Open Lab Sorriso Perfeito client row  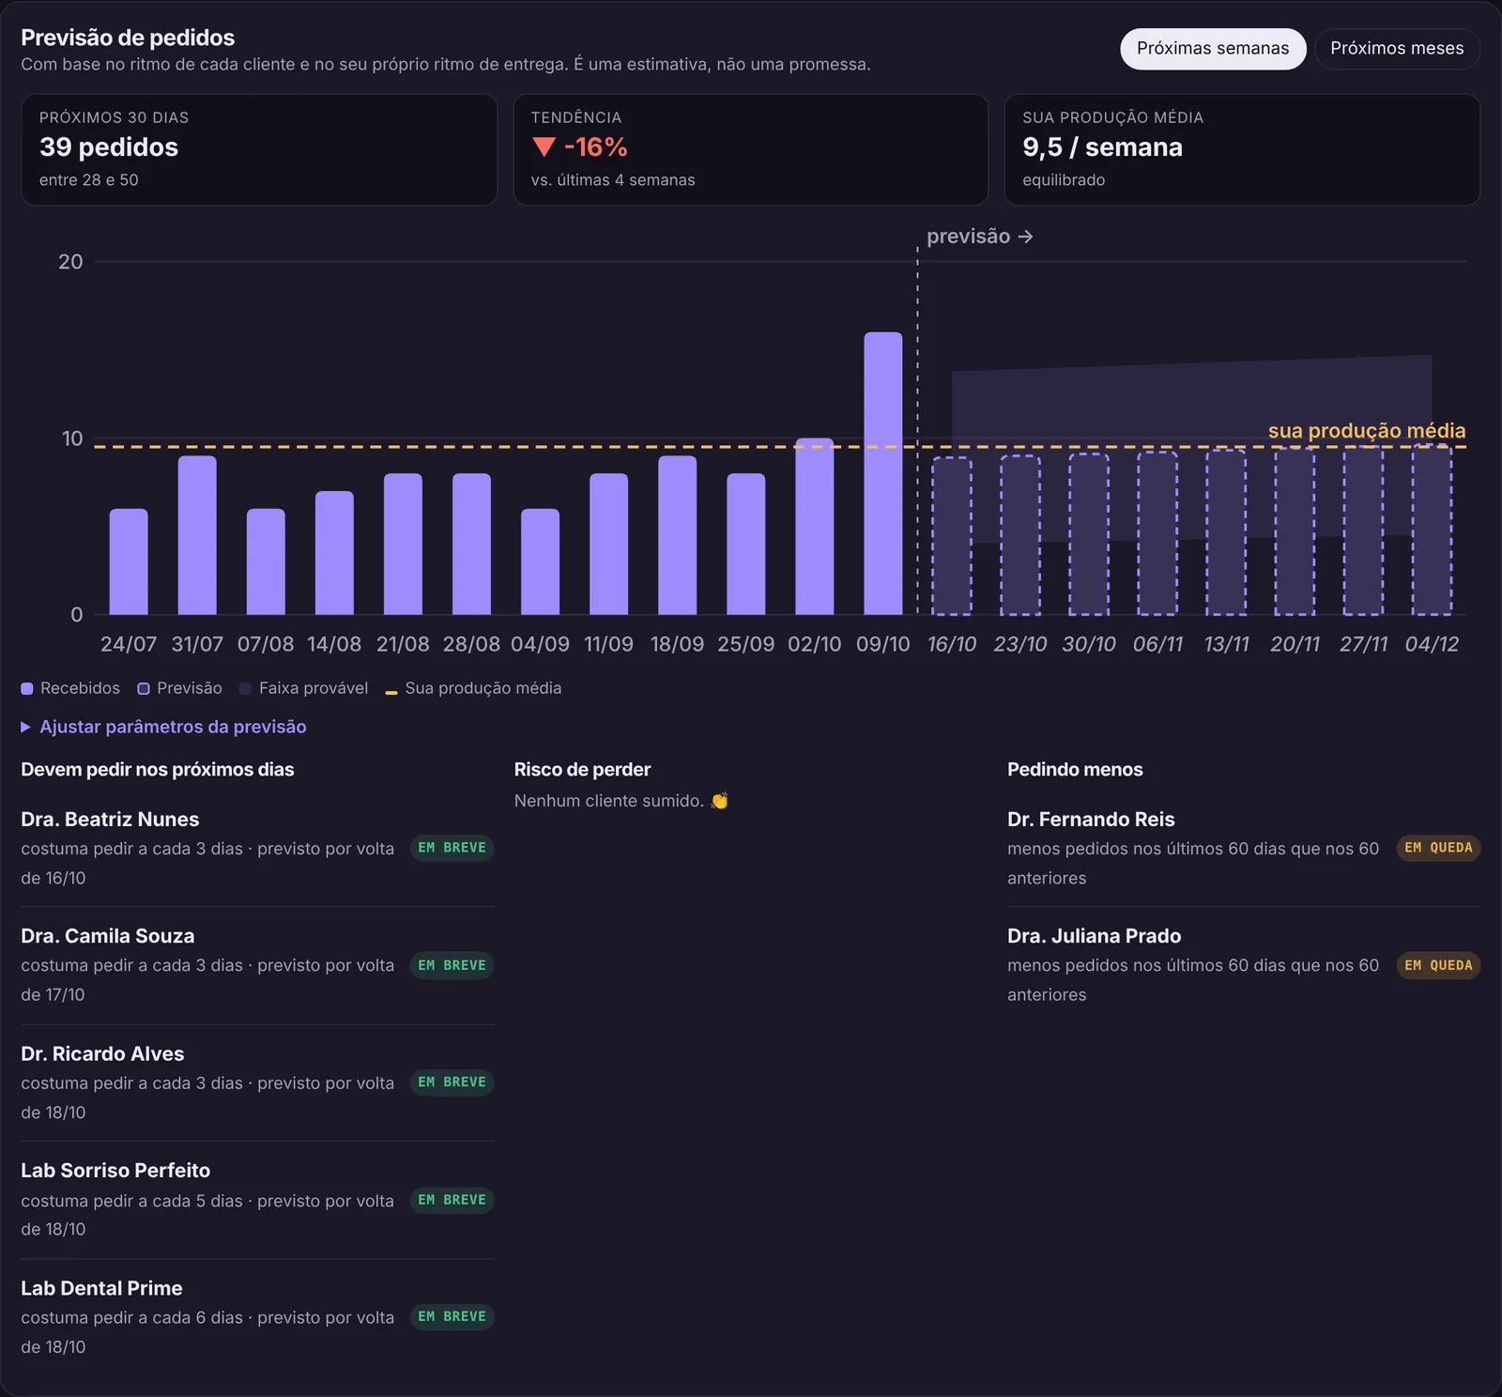tap(257, 1200)
